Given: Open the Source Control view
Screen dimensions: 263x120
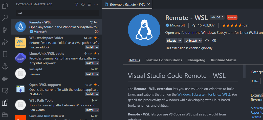Looking at the screenshot, I should [x=5, y=30].
